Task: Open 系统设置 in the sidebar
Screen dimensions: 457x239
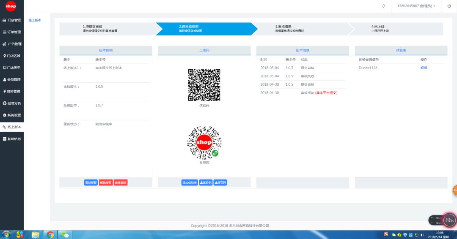Action: pos(12,115)
